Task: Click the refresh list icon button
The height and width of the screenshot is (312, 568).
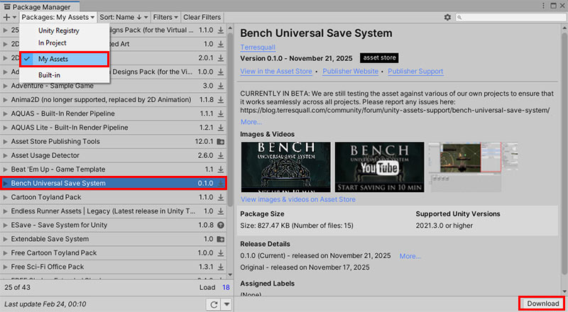Action: 214,304
